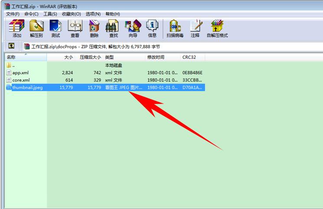Click the 扫描病毒 (Virus Scan) icon
323x209 pixels.
(x=175, y=26)
